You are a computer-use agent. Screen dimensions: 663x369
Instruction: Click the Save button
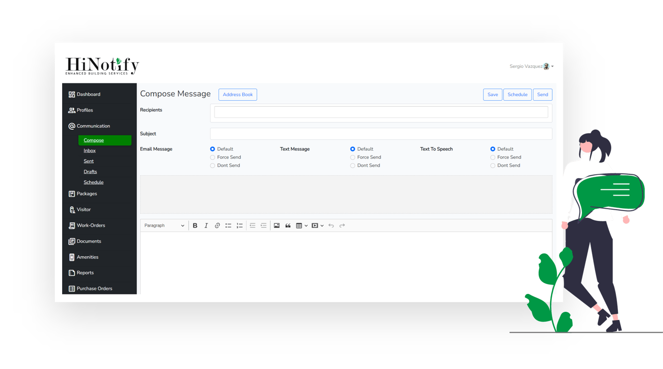493,94
